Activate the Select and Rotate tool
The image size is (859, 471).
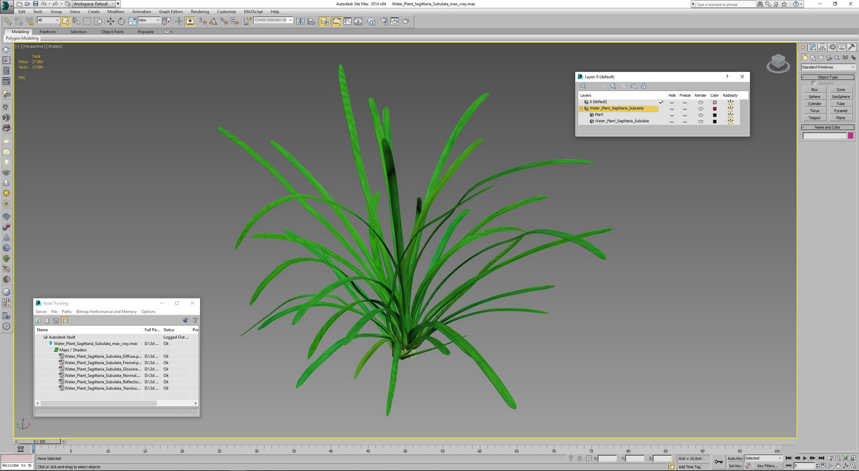click(x=121, y=21)
